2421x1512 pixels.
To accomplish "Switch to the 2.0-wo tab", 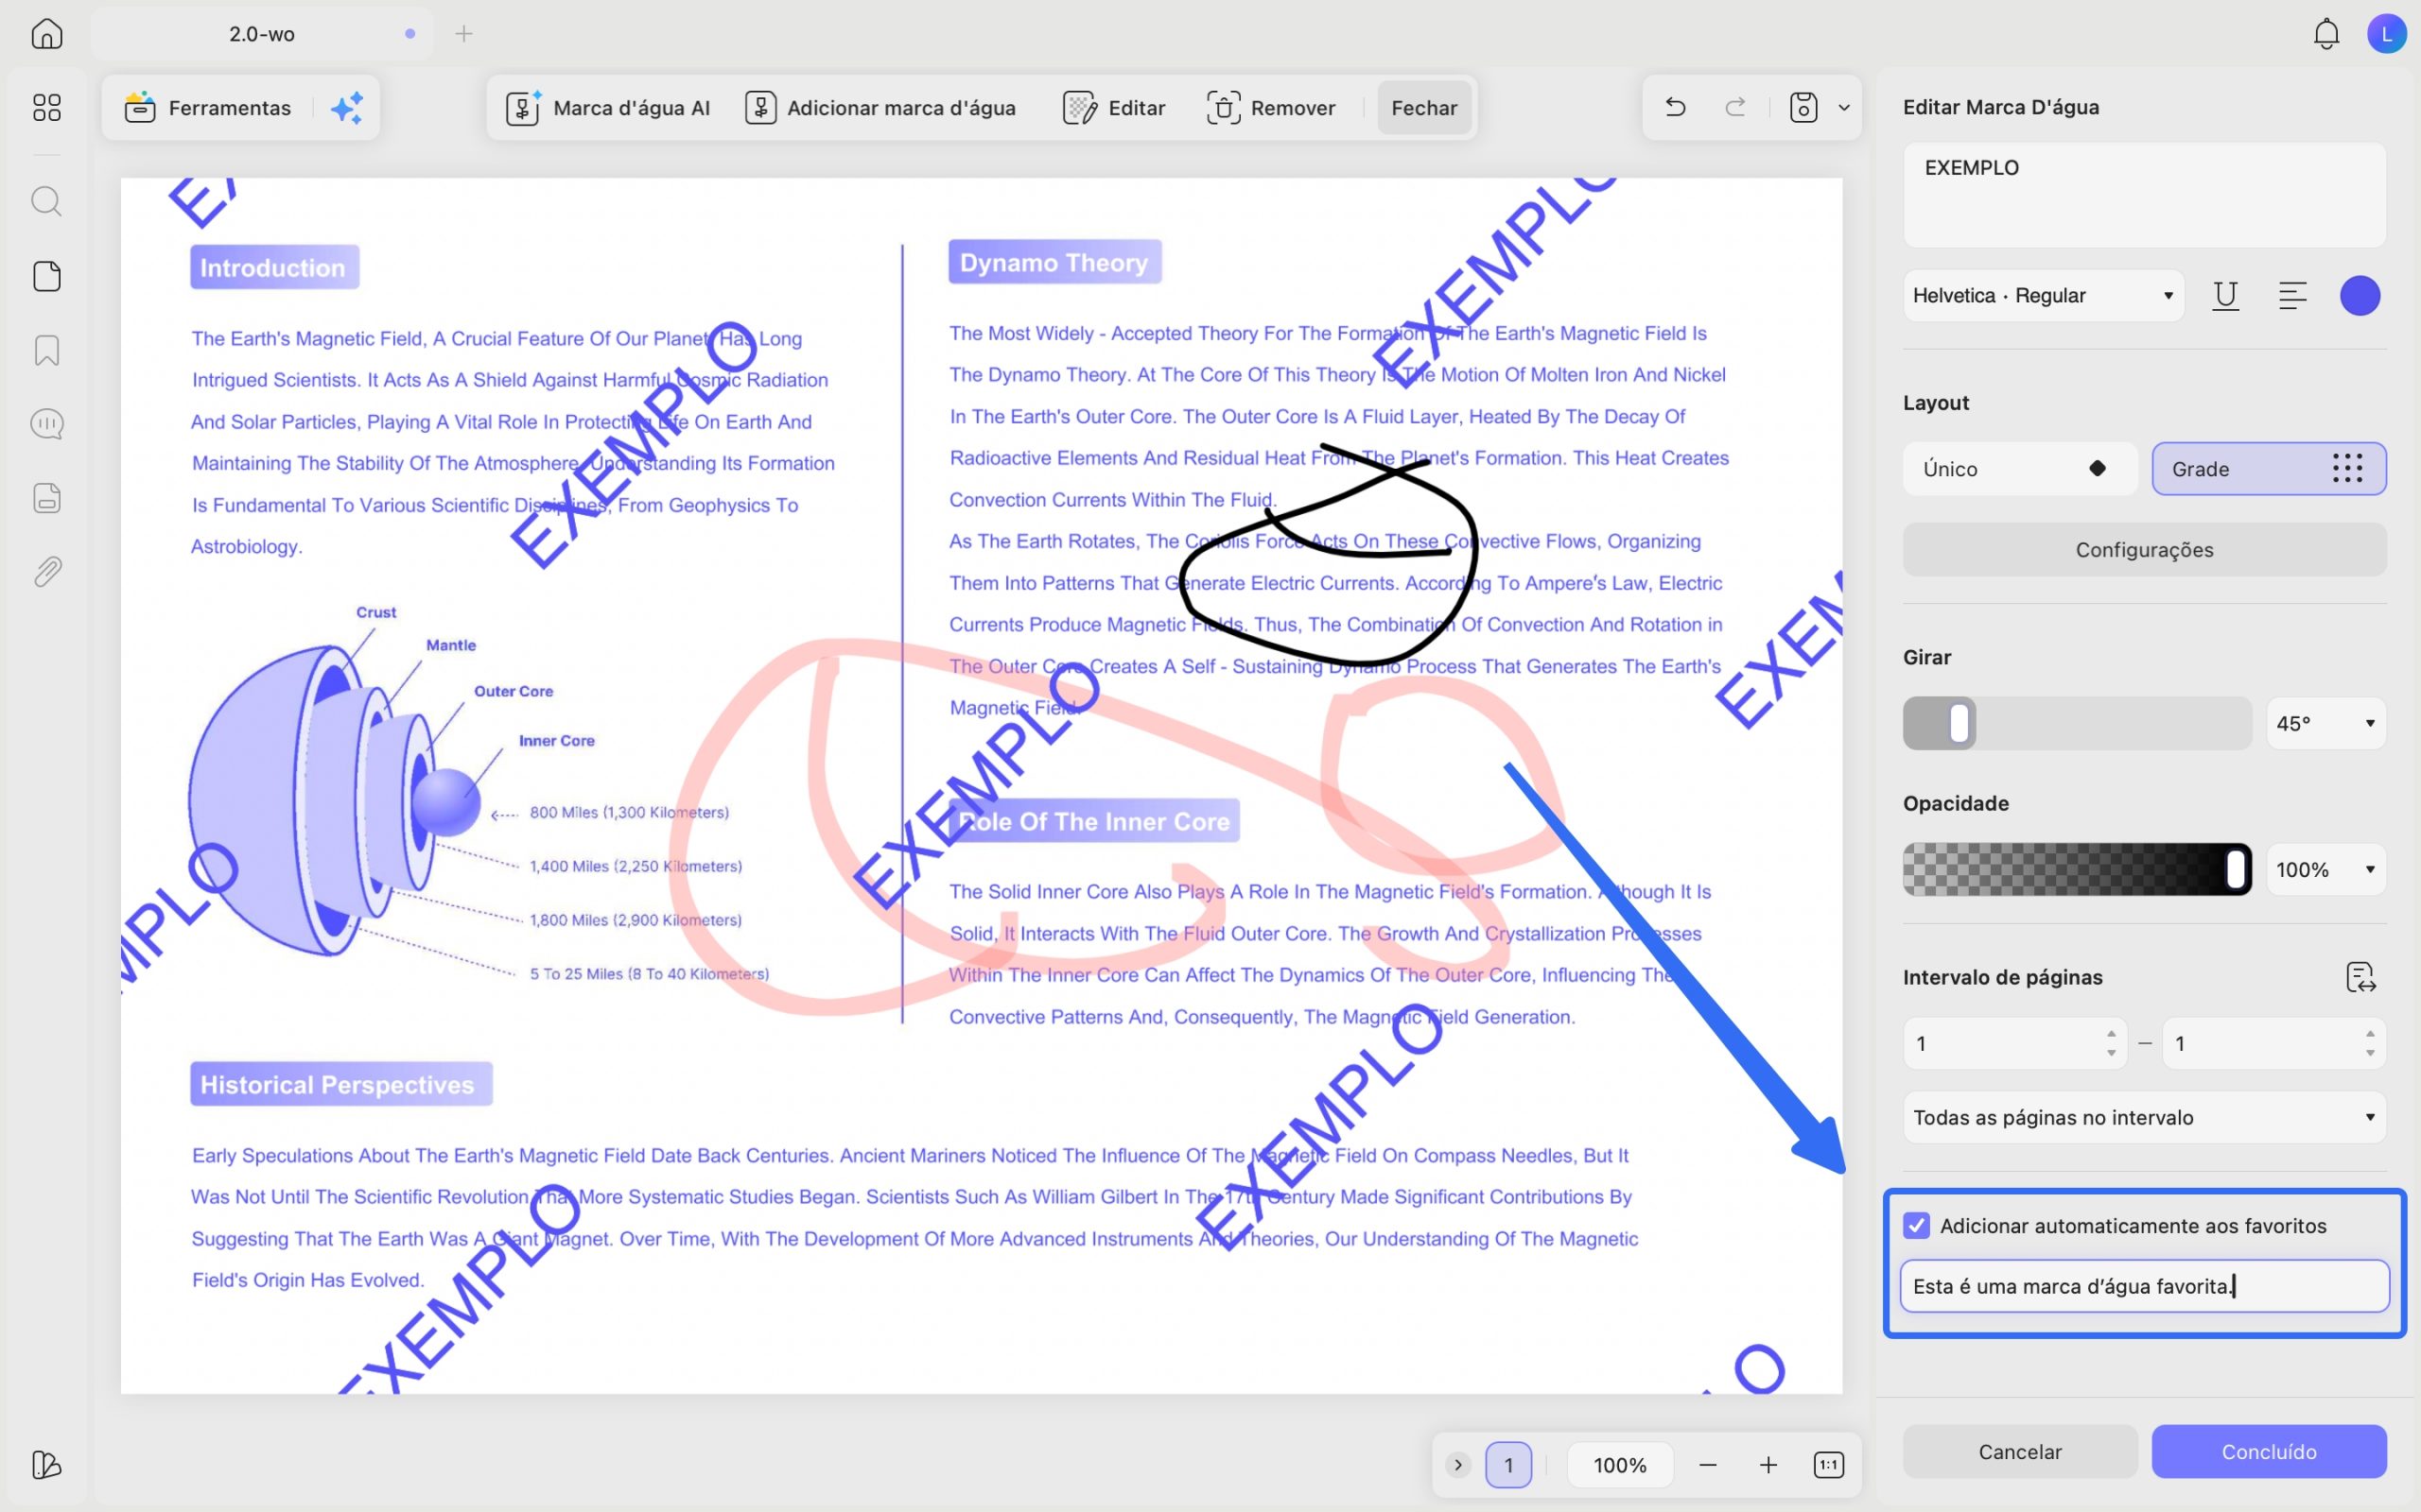I will coord(262,34).
